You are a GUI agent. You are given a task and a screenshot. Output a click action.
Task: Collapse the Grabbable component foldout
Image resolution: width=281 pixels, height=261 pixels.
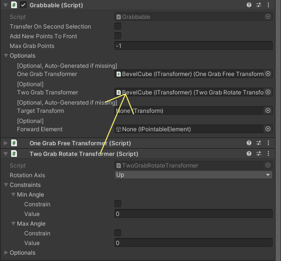click(5, 5)
